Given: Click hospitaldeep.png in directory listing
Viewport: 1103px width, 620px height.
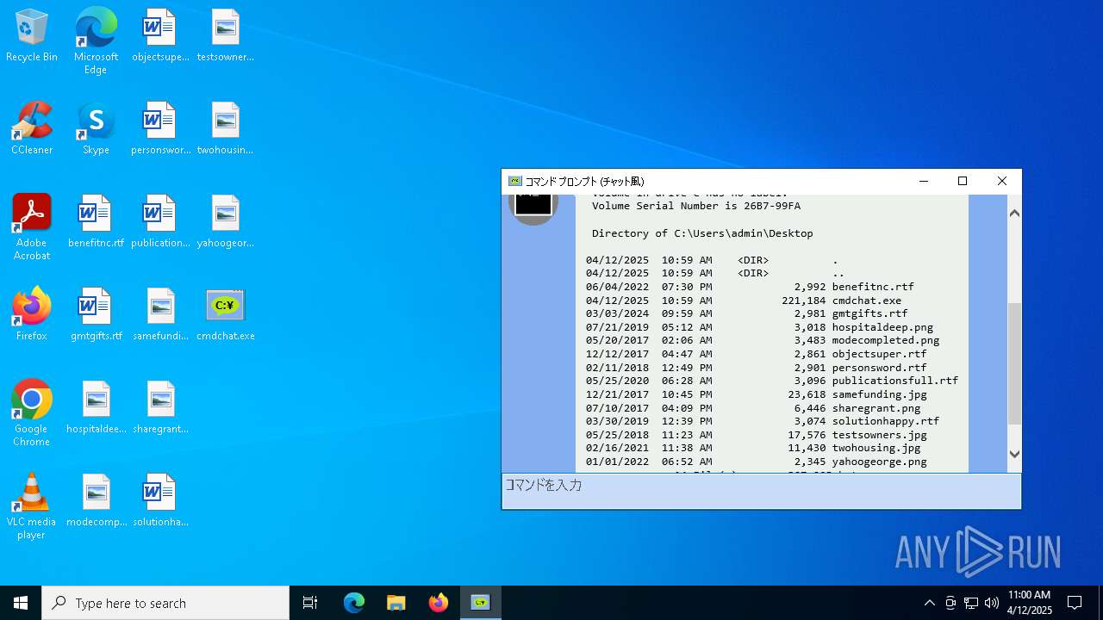Looking at the screenshot, I should click(x=882, y=327).
